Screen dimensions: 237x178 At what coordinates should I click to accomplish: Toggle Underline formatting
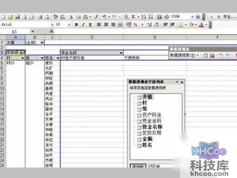click(90, 25)
